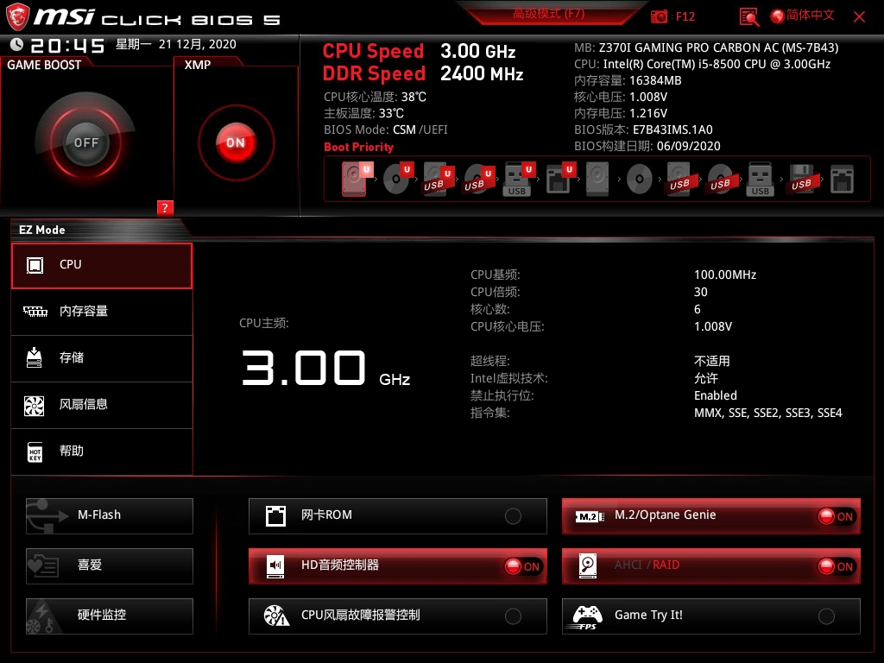The width and height of the screenshot is (884, 663).
Task: Enable the 网卡ROM option
Action: click(397, 516)
